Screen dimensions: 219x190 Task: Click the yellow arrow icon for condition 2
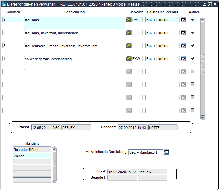(128, 33)
